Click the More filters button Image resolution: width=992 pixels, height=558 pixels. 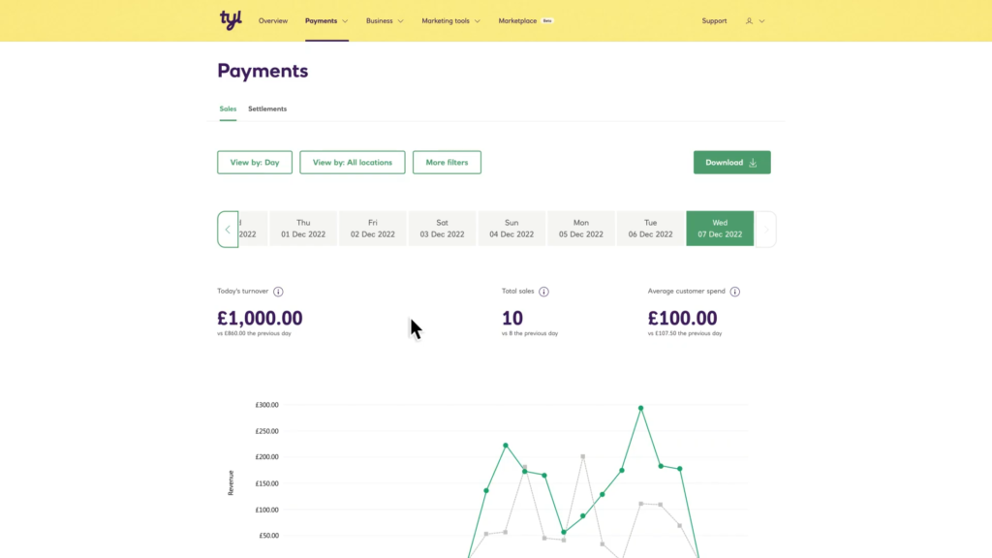pyautogui.click(x=447, y=162)
